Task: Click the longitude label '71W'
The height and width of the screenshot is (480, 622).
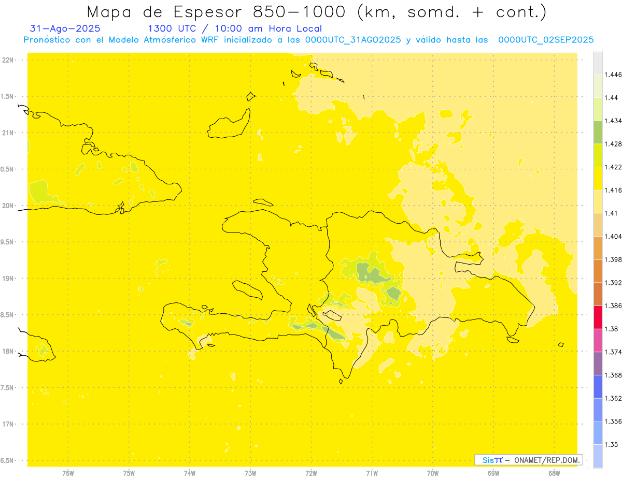Action: pyautogui.click(x=372, y=473)
